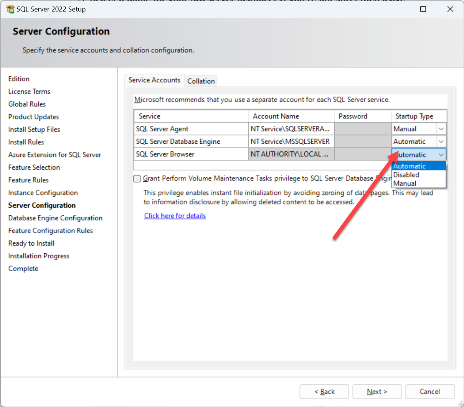
Task: Select Disabled in the startup type list
Action: click(419, 175)
